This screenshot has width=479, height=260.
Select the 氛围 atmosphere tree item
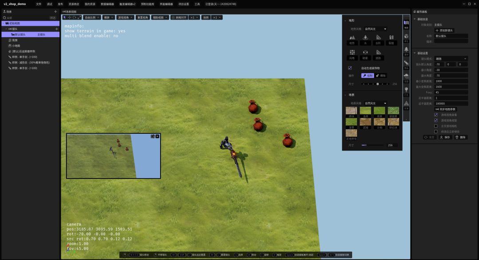[x=13, y=40]
